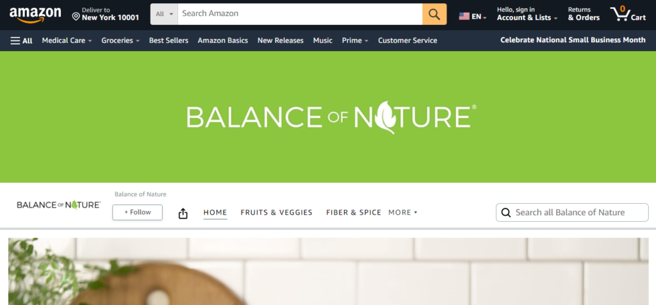Open the Best Sellers link

point(168,40)
